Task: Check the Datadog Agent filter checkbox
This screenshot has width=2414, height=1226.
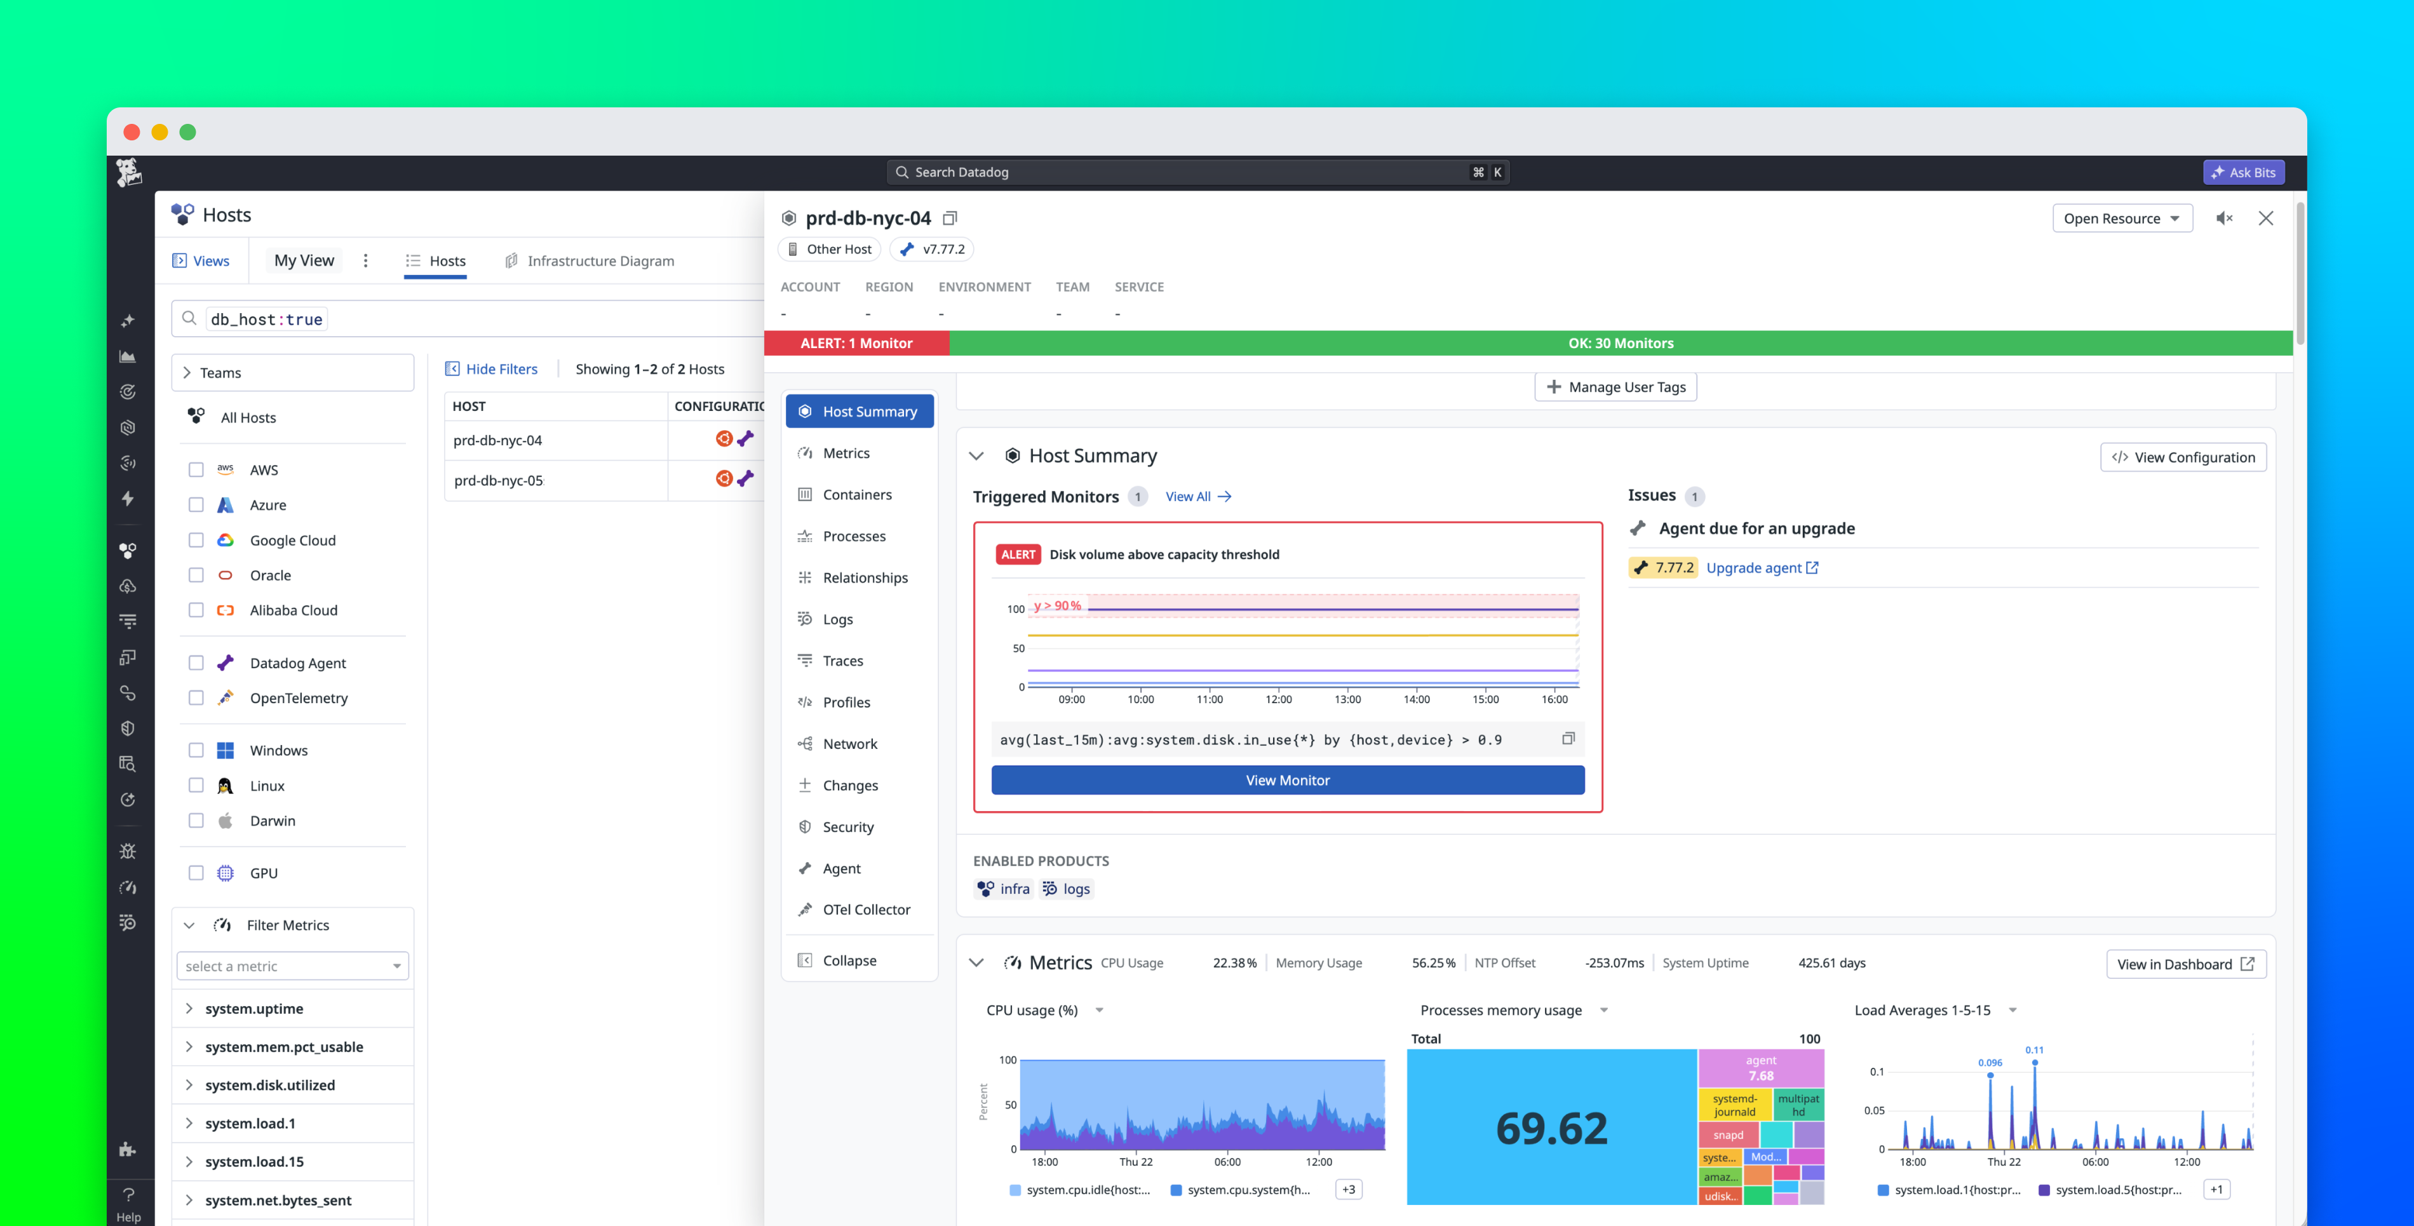Action: coord(196,663)
